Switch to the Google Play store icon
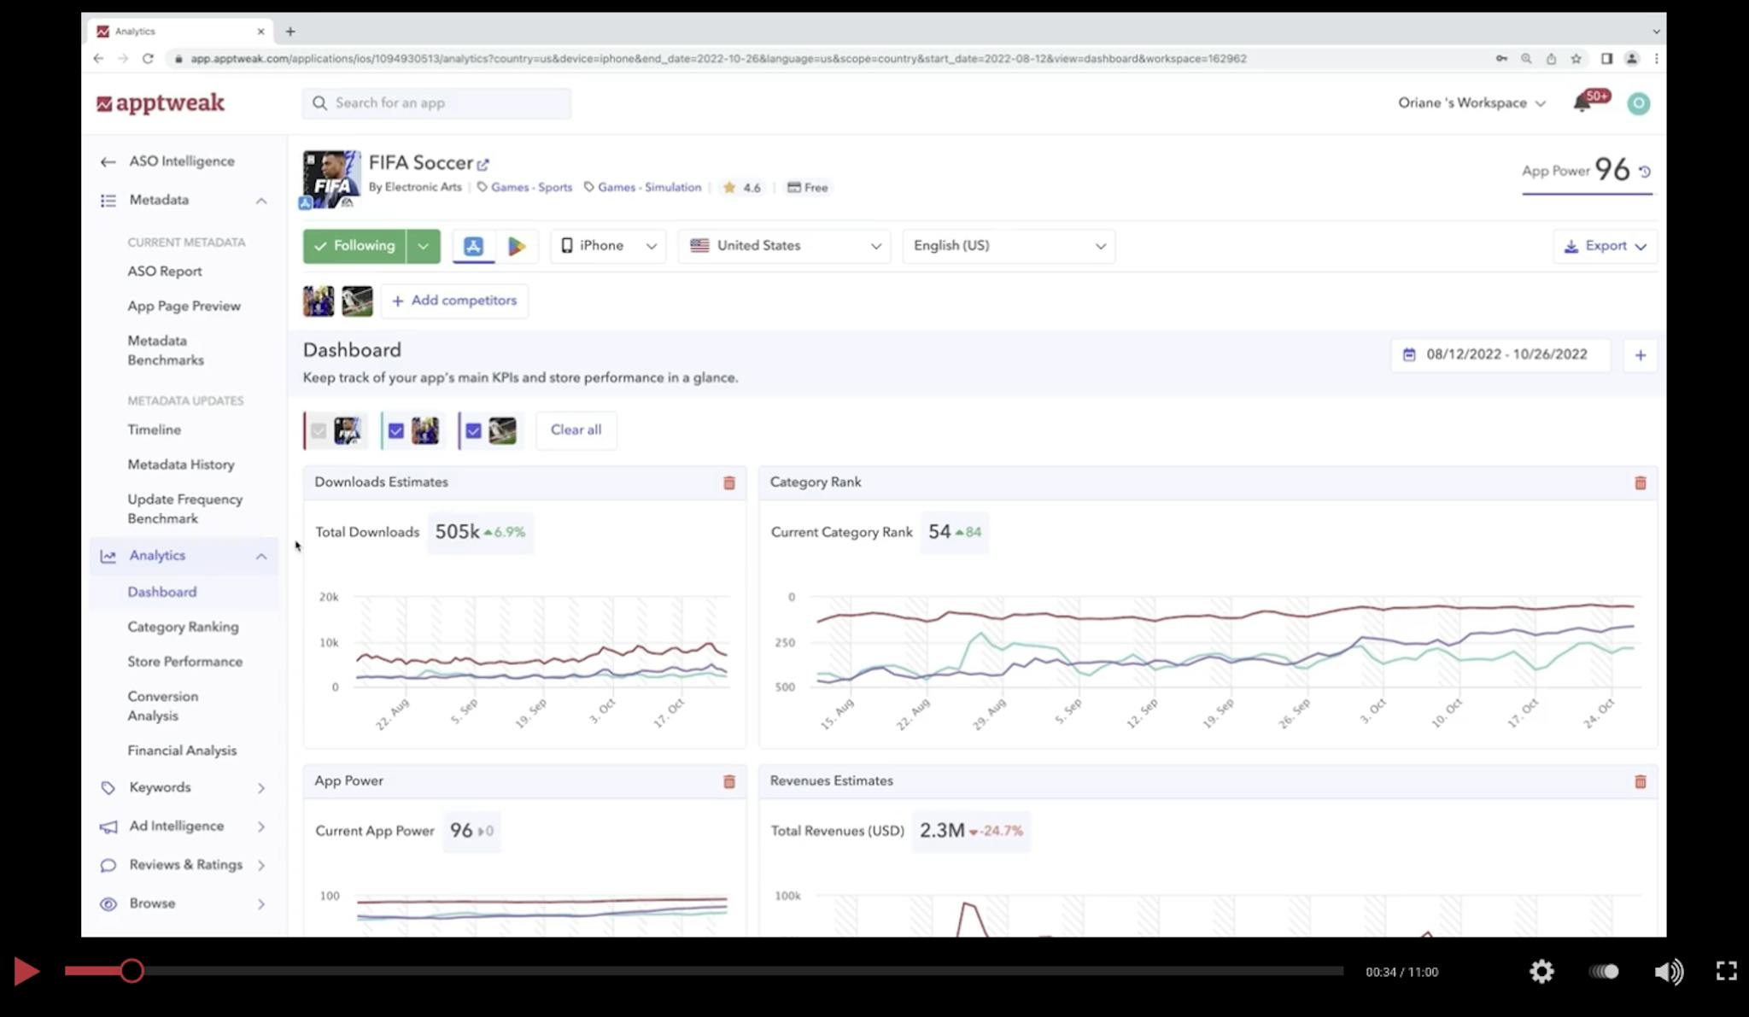The height and width of the screenshot is (1017, 1749). point(517,246)
